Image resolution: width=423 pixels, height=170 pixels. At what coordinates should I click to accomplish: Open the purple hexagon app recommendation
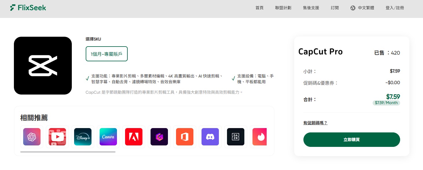pyautogui.click(x=159, y=137)
